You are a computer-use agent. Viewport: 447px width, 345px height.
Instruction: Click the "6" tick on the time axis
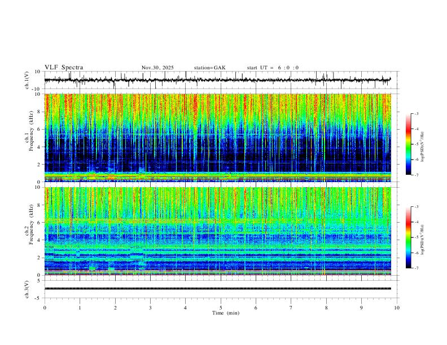[x=256, y=308]
